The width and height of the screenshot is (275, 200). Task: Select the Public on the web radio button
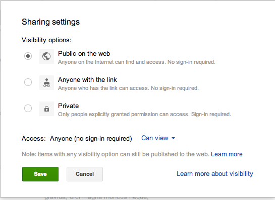click(28, 56)
